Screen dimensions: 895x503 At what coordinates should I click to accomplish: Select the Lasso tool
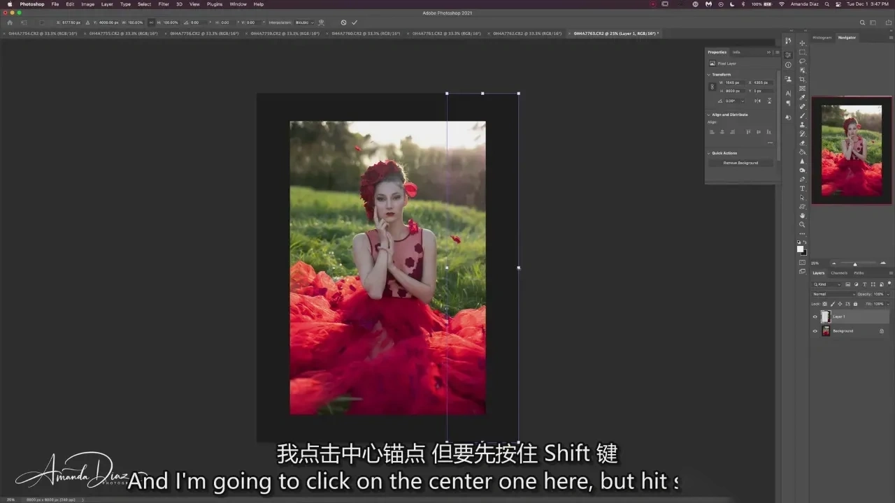pos(802,61)
